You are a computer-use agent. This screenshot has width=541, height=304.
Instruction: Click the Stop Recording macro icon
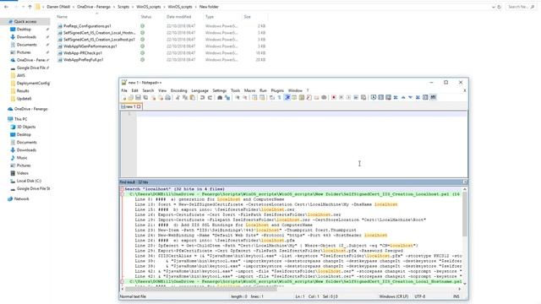341,98
